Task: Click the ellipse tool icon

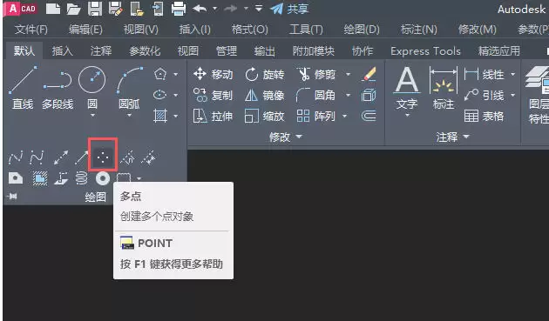Action: pos(160,95)
